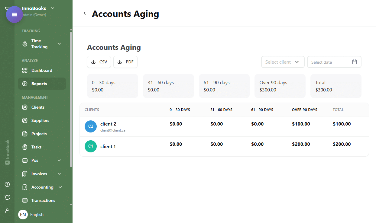Click the Over 90 days summary card

coord(280,86)
